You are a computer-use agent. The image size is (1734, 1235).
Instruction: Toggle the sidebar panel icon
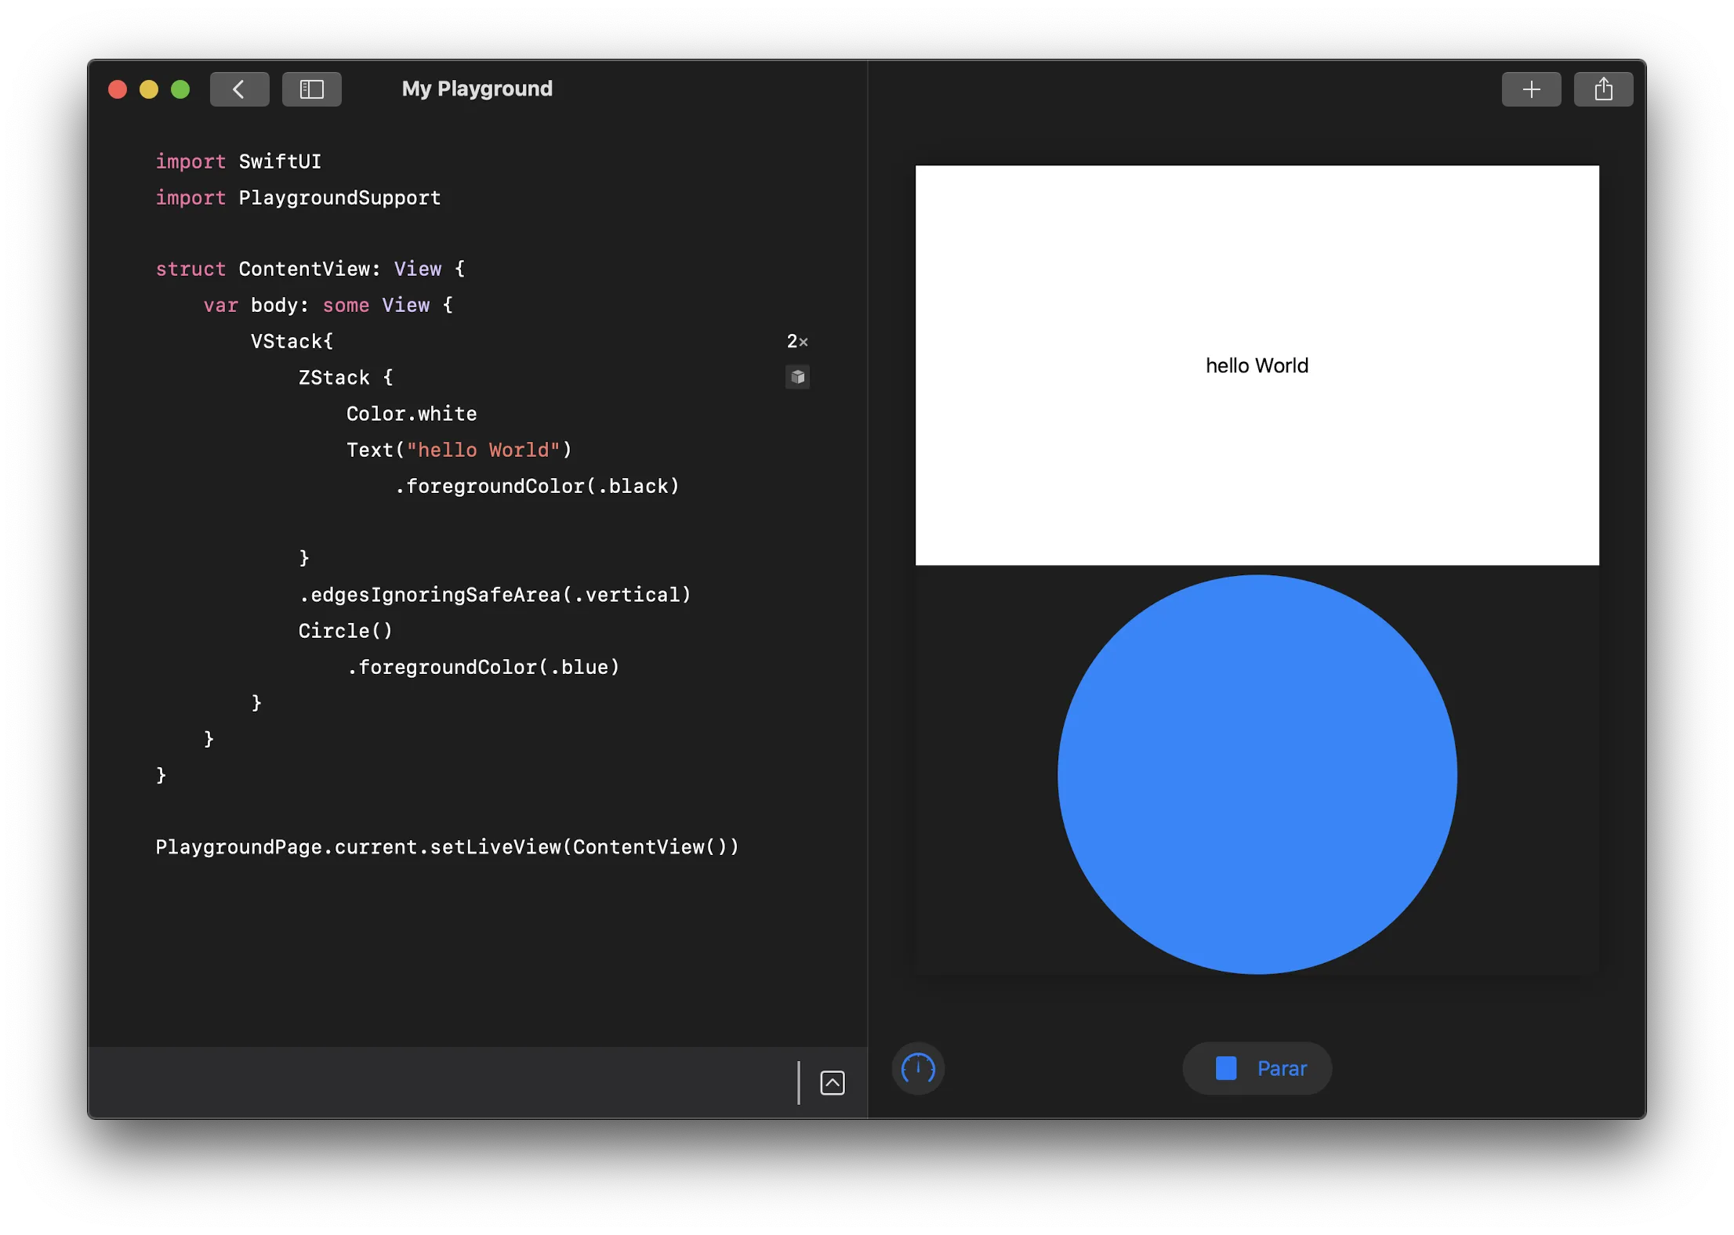coord(311,89)
